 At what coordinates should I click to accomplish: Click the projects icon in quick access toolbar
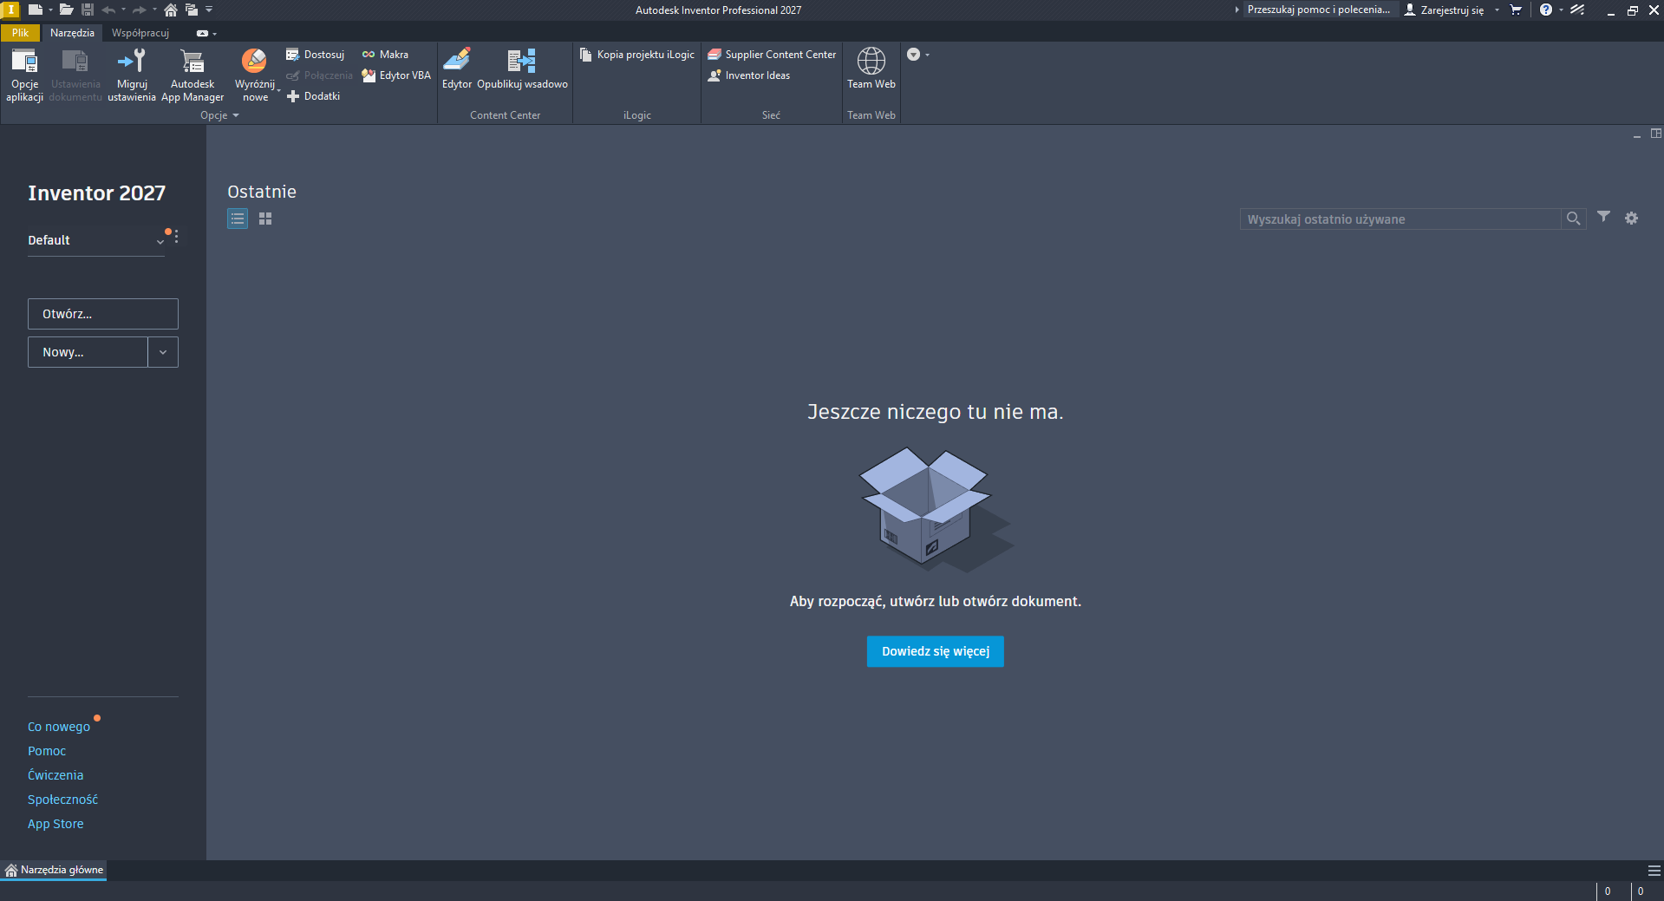point(192,10)
